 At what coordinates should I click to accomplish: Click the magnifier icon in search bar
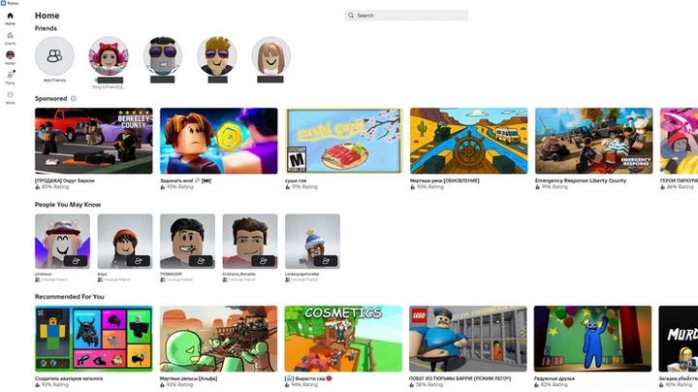351,16
